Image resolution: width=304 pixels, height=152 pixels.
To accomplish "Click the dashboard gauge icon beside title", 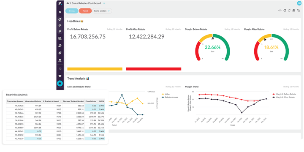I will (68, 3).
